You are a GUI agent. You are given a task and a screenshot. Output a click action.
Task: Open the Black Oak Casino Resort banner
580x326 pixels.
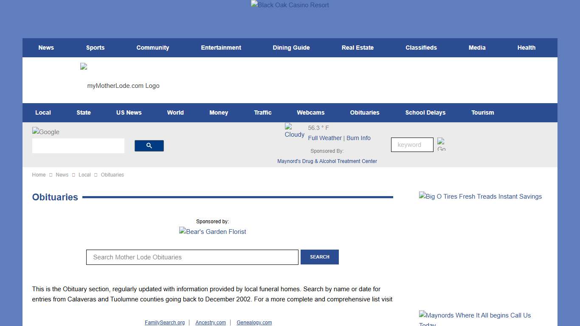290,5
